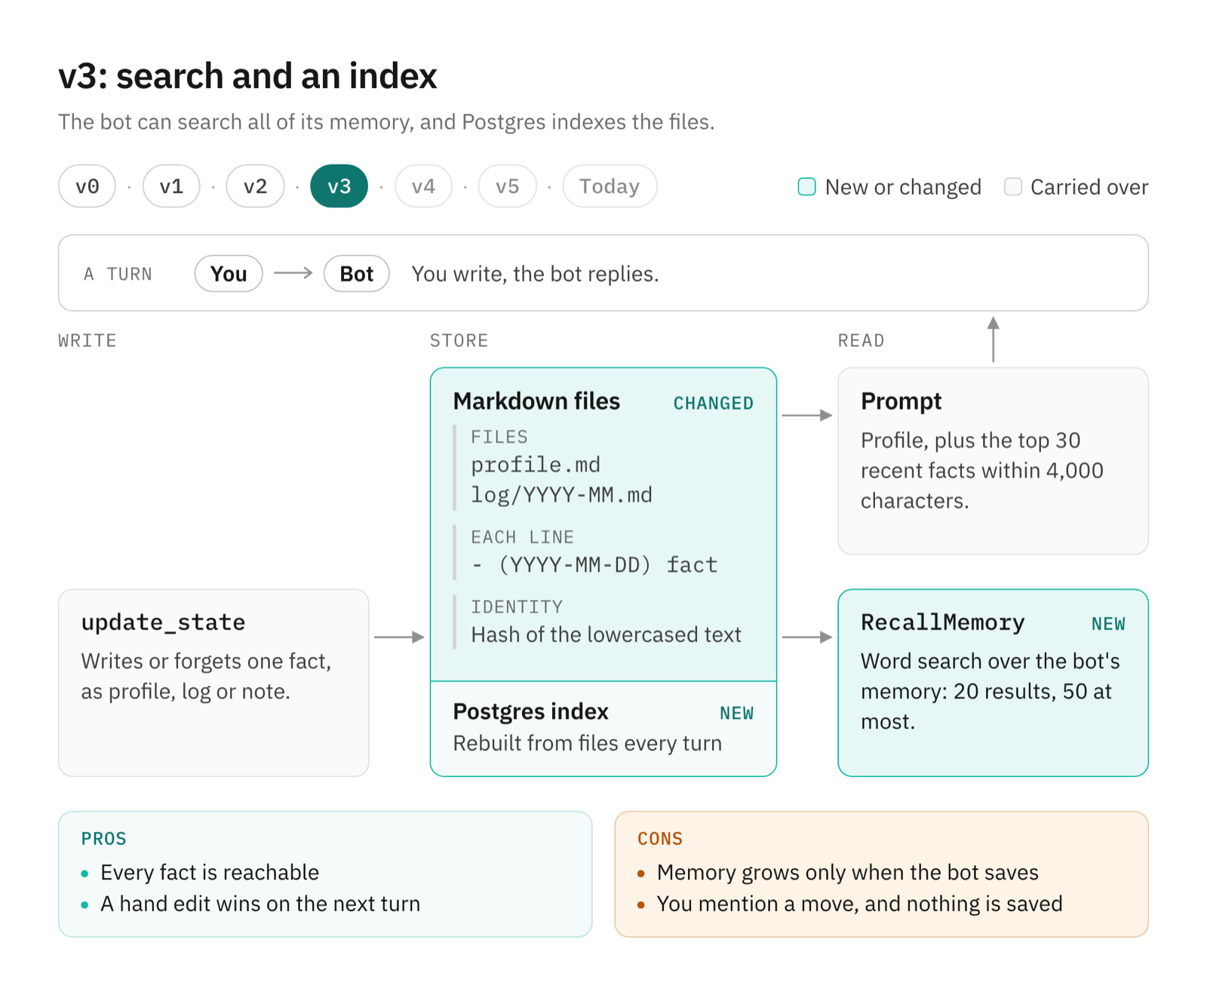Click the 'A TURN' label
The height and width of the screenshot is (992, 1207).
point(118,275)
